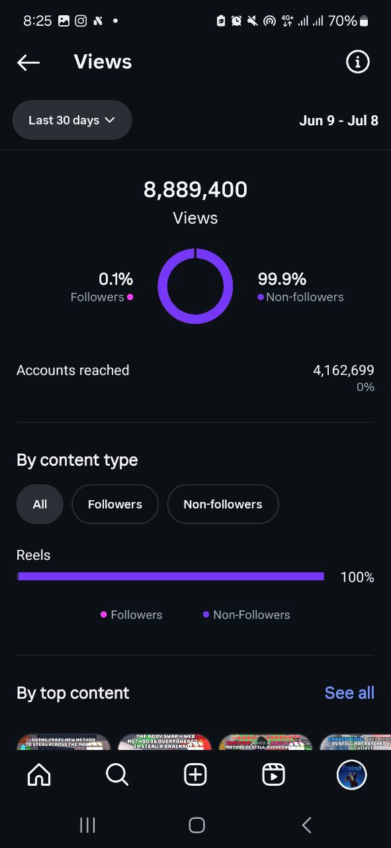Open the info icon at top right

pos(357,62)
